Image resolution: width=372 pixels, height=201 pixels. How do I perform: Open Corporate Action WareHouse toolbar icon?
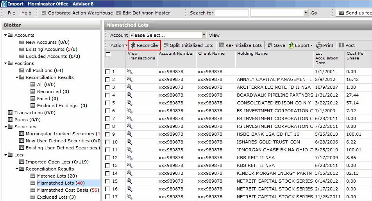[44, 13]
